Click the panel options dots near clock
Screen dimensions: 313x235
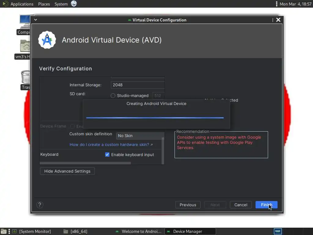[276, 4]
